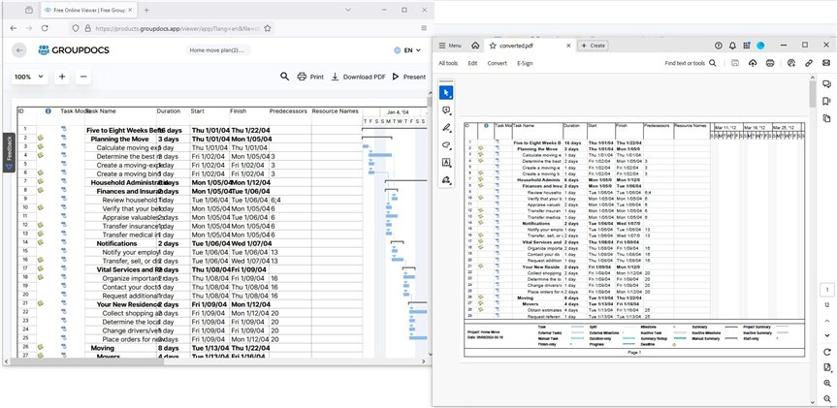Select the Free Online Viewer browser tab
Screen dimensions: 837x408
[x=88, y=10]
